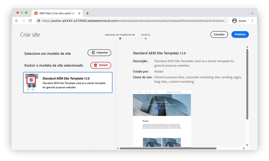Image resolution: width=269 pixels, height=161 pixels.
Task: Click the Cancelar button
Action: (219, 35)
